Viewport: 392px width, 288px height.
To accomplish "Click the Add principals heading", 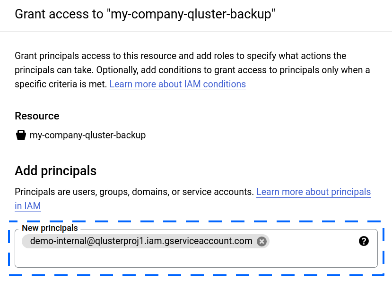I will pos(56,170).
